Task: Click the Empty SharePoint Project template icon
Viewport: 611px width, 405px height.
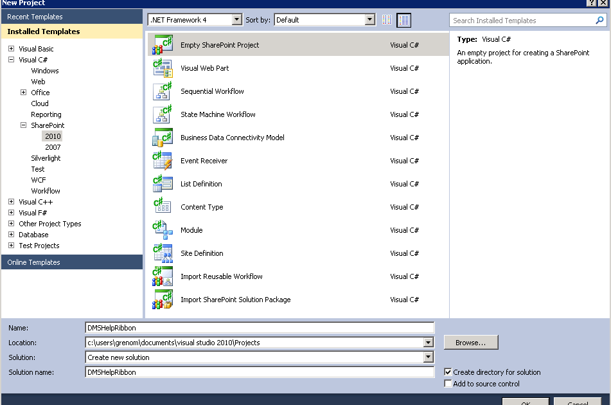Action: tap(163, 45)
